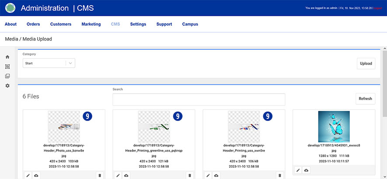Open the media library icon in the sidebar
Screen dimensions: 387x179
7,76
